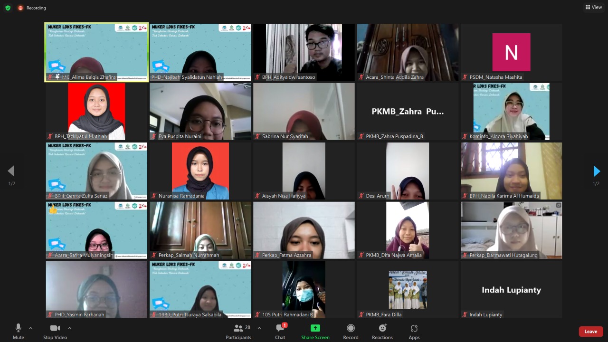Click the pink N avatar of Natasha Mashita

[511, 52]
